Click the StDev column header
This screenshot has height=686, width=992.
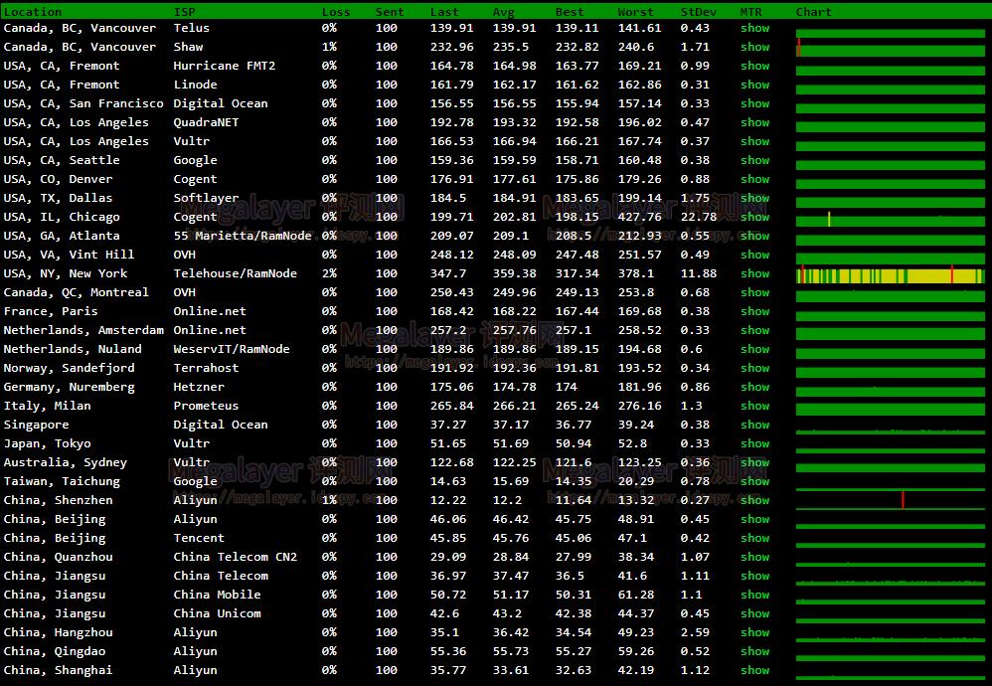pos(697,12)
